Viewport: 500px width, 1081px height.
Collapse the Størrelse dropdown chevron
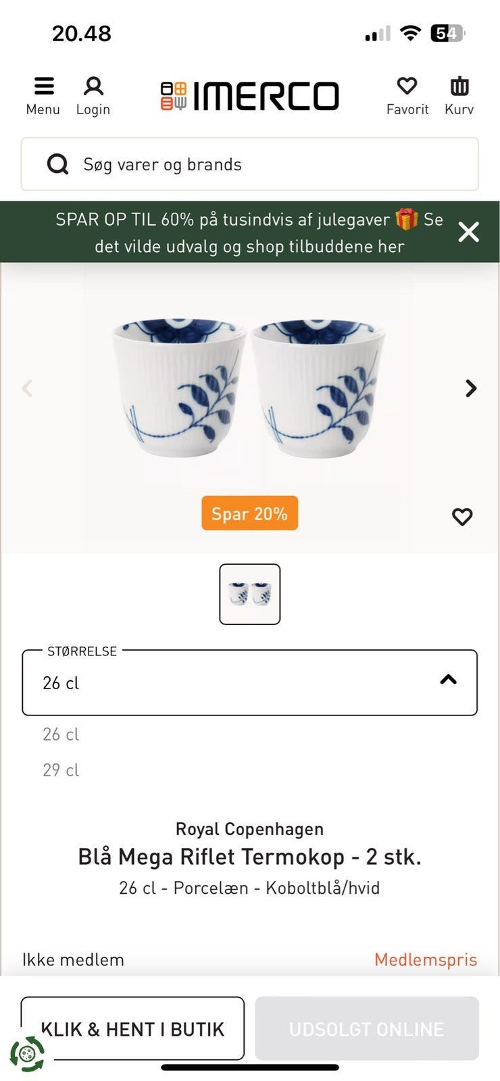[x=448, y=680]
